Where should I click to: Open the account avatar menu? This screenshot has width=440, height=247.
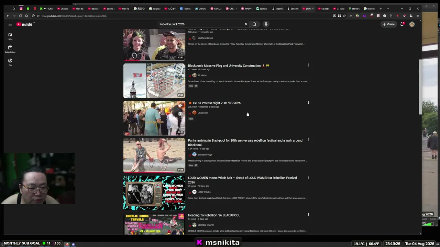412,24
